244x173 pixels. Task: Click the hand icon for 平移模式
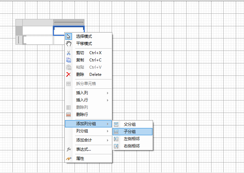[x=69, y=44]
